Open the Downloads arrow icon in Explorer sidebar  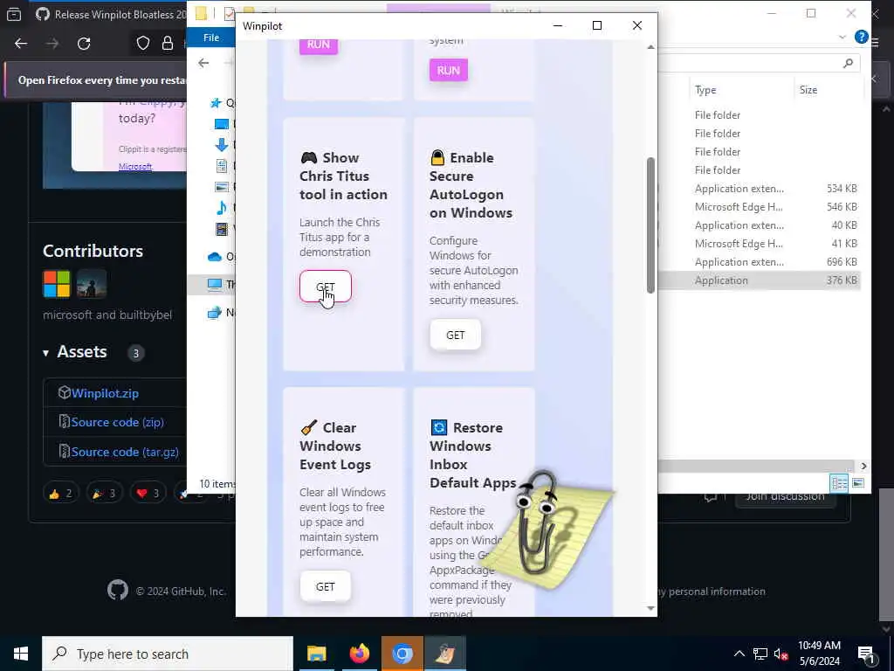click(x=221, y=144)
